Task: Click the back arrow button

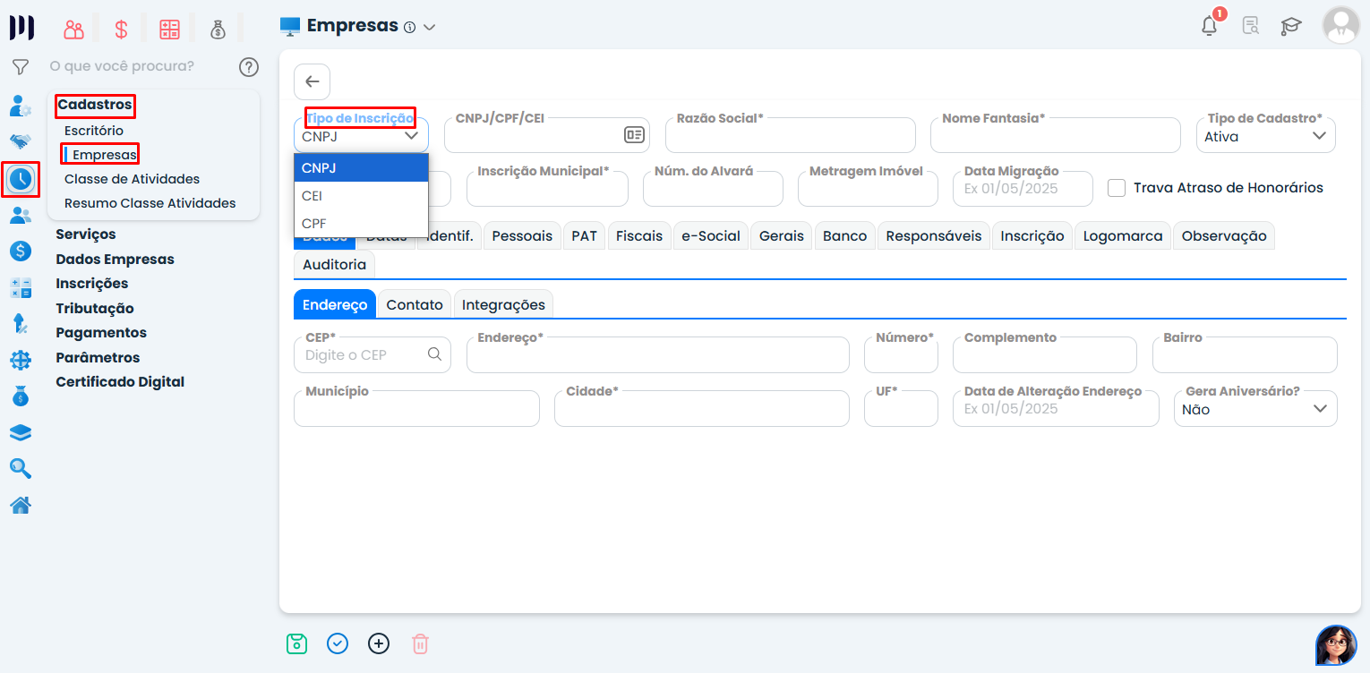Action: (x=312, y=82)
